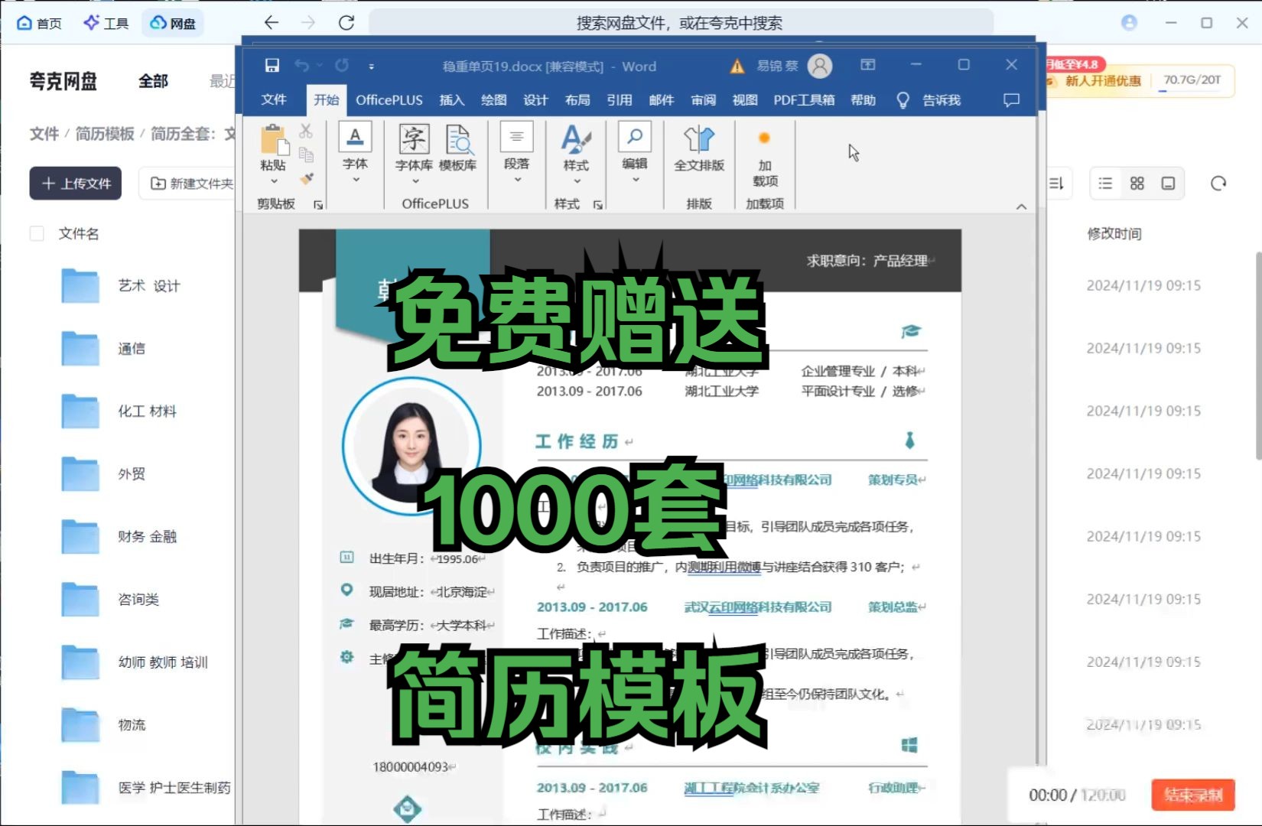The height and width of the screenshot is (826, 1262).
Task: Open the 通信 folder
Action: coord(132,348)
